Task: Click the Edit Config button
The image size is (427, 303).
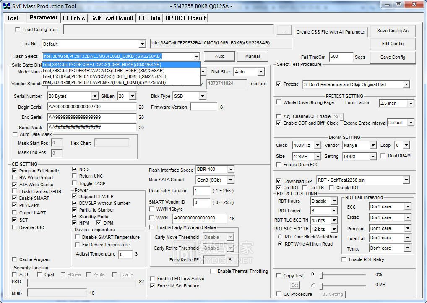Action: click(x=393, y=44)
